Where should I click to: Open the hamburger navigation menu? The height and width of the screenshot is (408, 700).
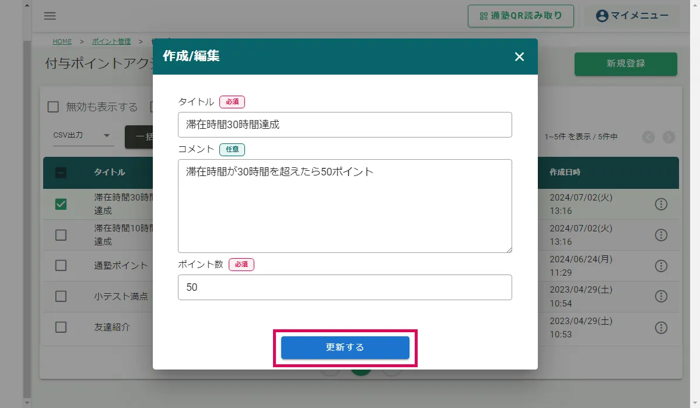pos(50,16)
